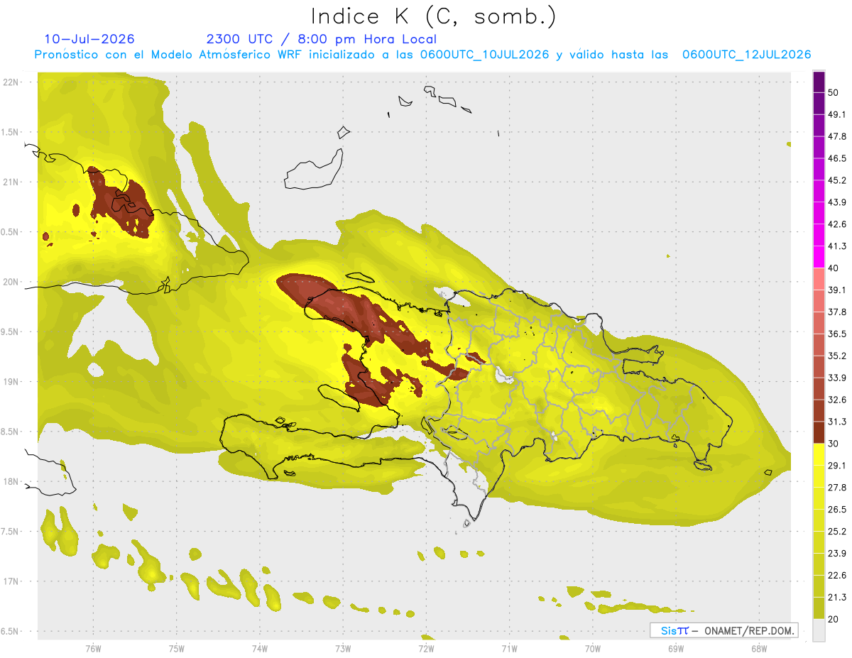Pick the bright yellow swatch between 29.1 and 30
The image size is (852, 658).
click(819, 454)
